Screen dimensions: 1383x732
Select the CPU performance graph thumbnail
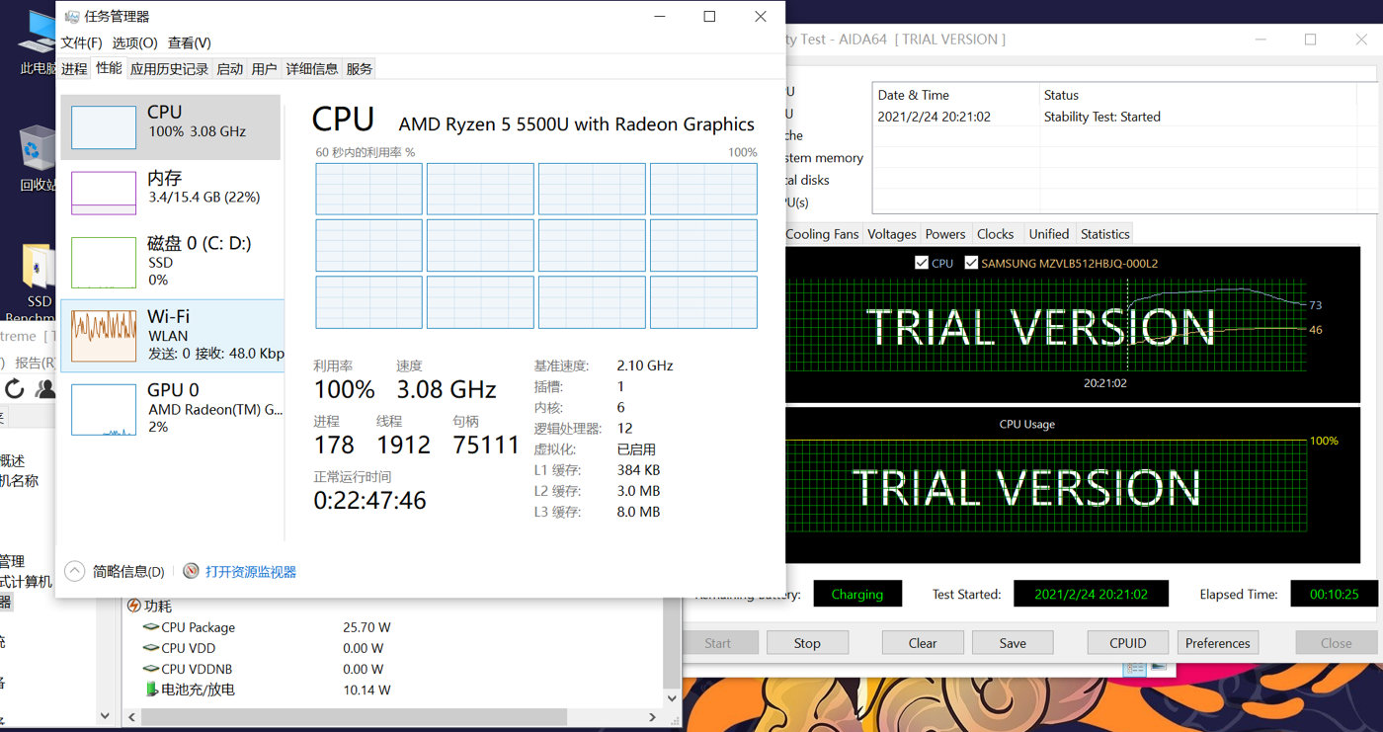[103, 127]
